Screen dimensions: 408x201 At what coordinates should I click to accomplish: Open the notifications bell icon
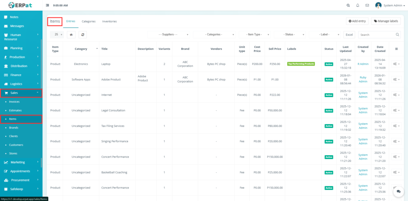coord(358,5)
